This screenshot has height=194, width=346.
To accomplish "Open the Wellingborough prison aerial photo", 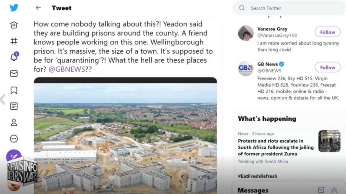I will click(125, 137).
